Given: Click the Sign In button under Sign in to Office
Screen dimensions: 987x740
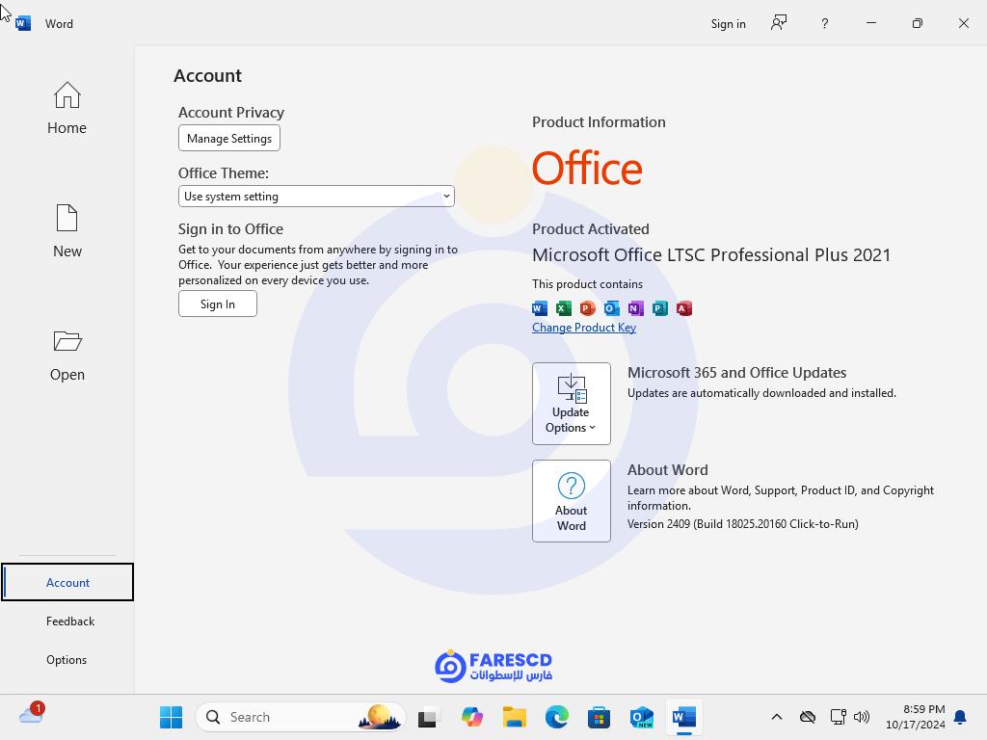Looking at the screenshot, I should [x=217, y=304].
